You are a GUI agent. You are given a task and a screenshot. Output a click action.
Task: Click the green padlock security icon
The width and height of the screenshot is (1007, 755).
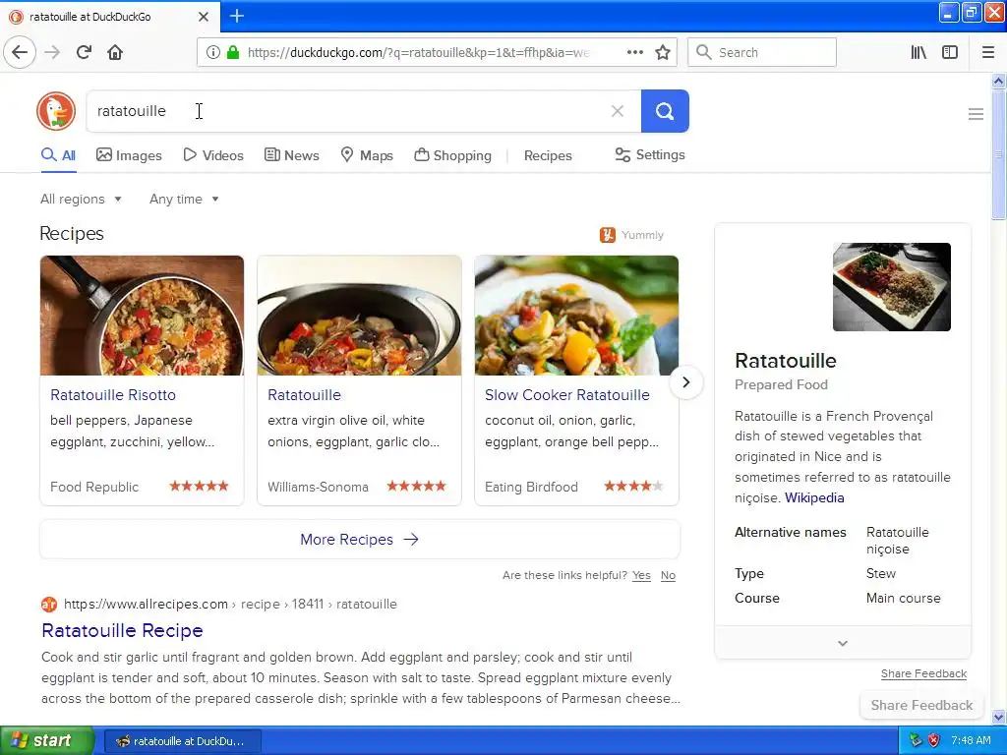coord(233,52)
